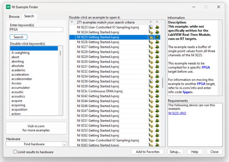Click FPGA target icon in NI 9224 Getting Started row
229x162 pixels.
click(157, 32)
